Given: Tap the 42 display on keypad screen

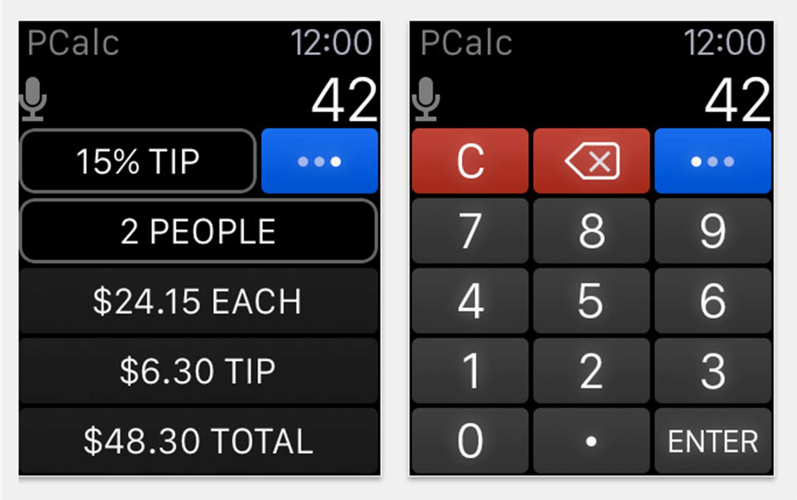Looking at the screenshot, I should [x=737, y=100].
